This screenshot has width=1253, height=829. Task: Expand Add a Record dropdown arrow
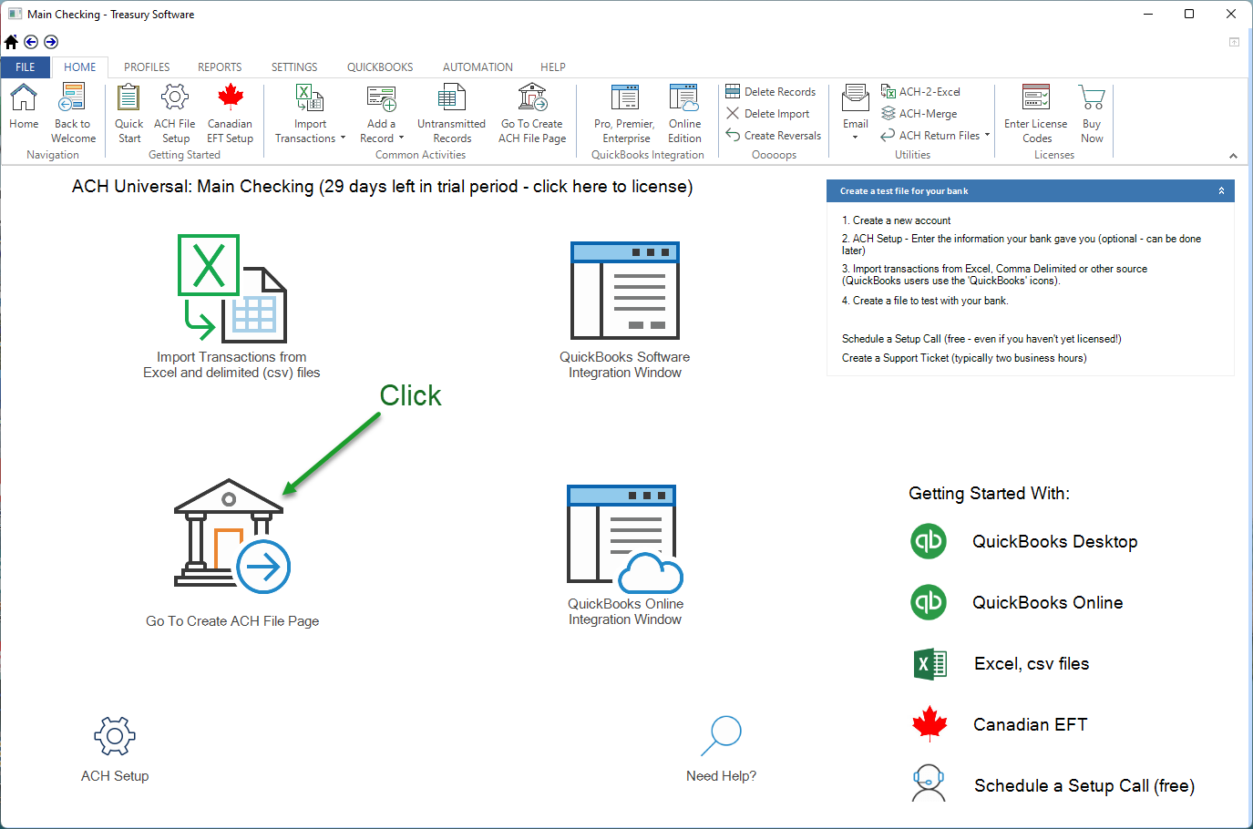coord(401,138)
